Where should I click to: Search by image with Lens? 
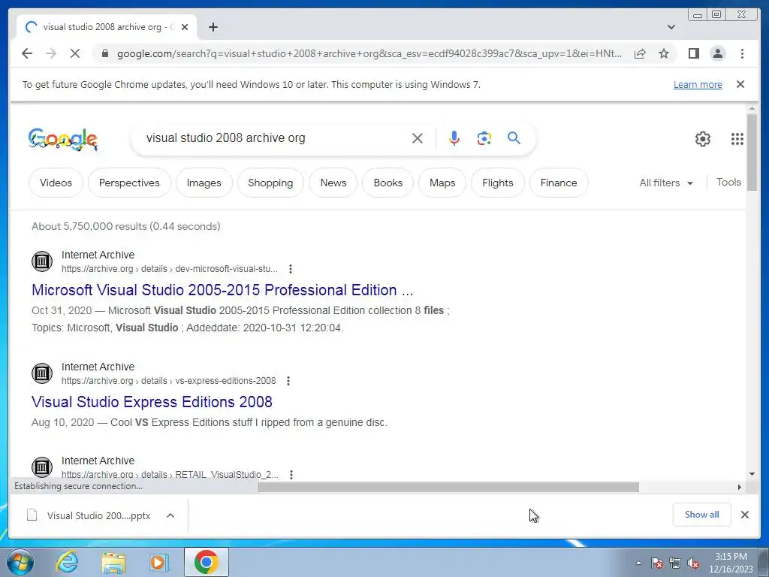[484, 138]
